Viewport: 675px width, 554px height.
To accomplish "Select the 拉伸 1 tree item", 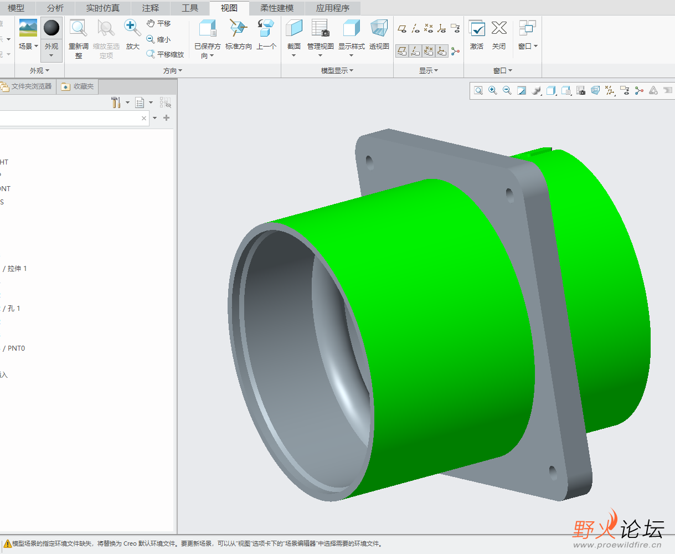I will [17, 269].
